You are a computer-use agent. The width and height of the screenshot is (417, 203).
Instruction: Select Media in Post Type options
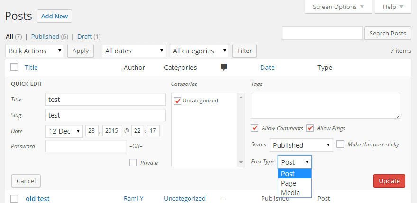[x=290, y=193]
